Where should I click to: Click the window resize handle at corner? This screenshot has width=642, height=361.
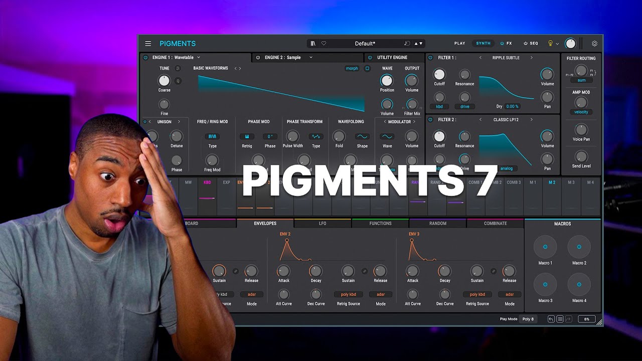[x=599, y=322]
